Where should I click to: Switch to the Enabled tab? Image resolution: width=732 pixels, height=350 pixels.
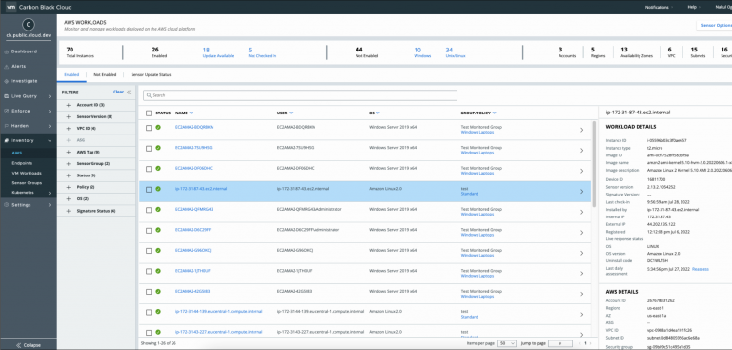71,74
